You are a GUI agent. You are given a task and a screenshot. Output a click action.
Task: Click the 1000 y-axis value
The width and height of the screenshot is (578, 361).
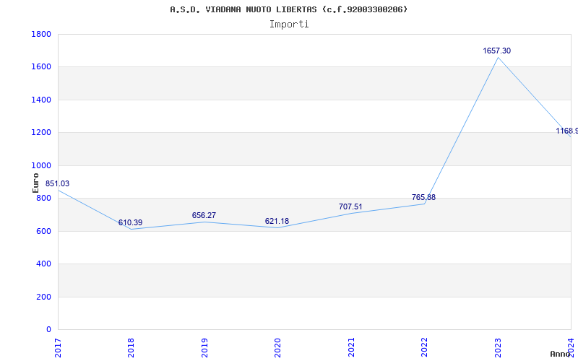coord(41,165)
